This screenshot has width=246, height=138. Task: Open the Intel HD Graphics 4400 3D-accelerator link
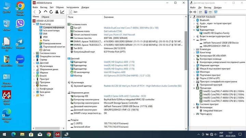tap(114, 72)
